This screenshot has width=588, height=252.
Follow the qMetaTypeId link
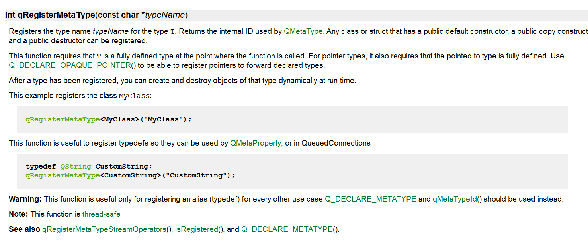pyautogui.click(x=454, y=199)
